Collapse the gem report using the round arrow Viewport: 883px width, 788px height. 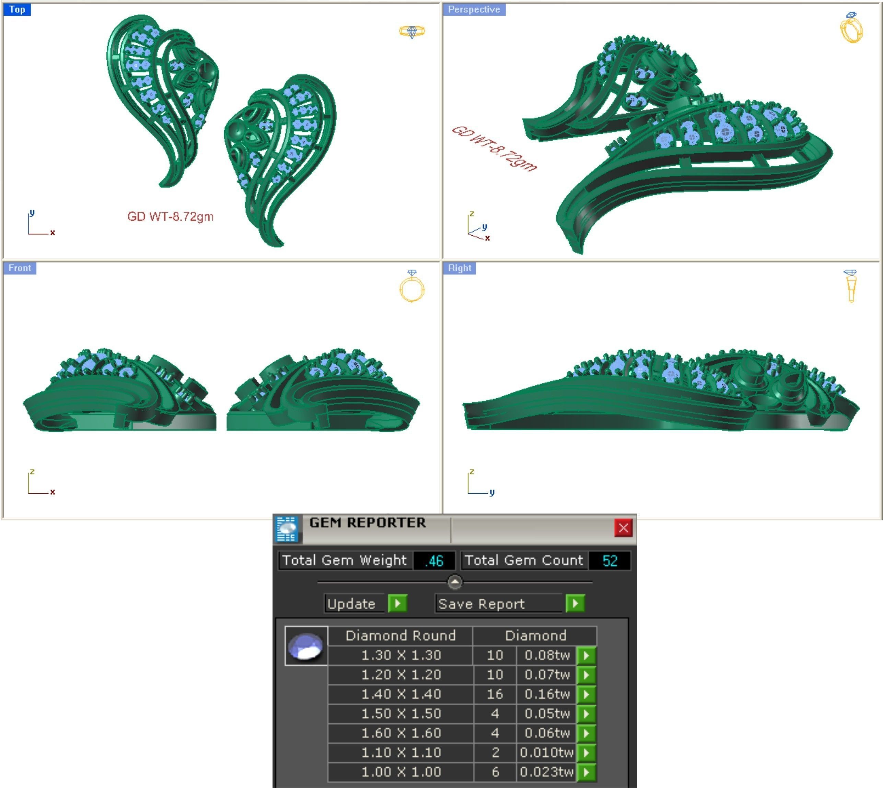pyautogui.click(x=455, y=582)
